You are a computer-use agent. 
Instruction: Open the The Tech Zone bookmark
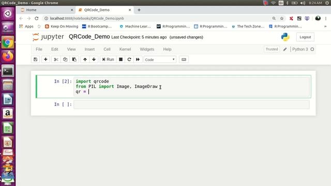coord(248,26)
